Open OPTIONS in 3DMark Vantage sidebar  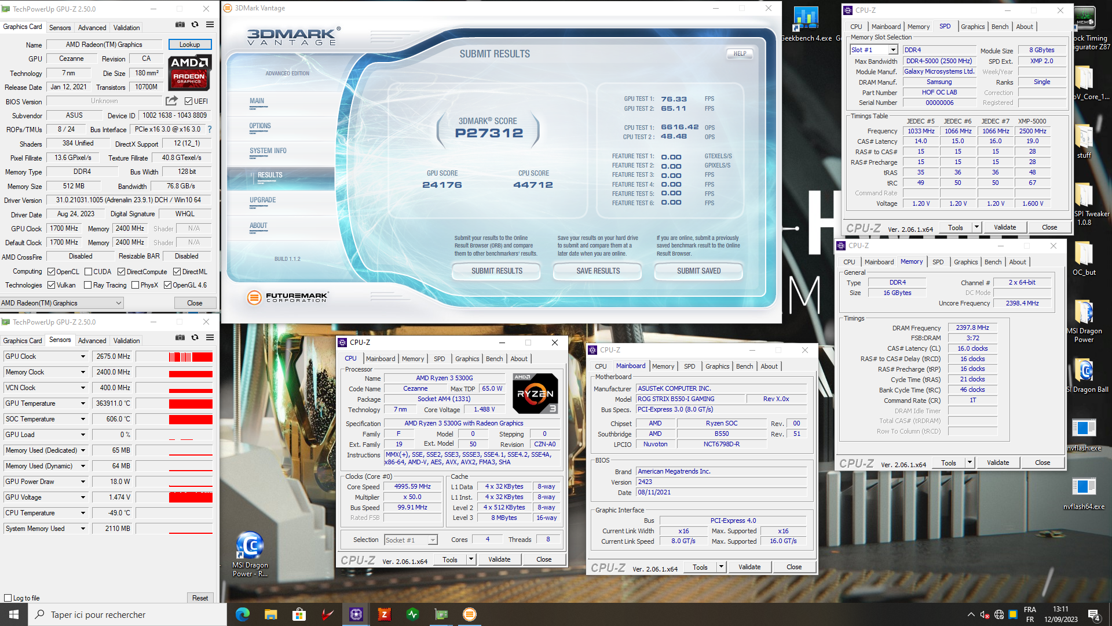pyautogui.click(x=260, y=126)
